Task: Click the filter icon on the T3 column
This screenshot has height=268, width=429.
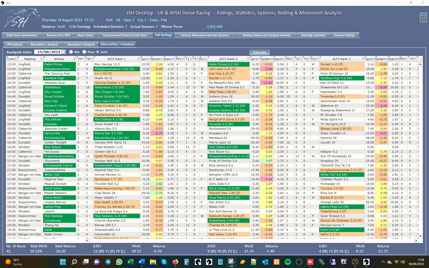Action: (415, 59)
